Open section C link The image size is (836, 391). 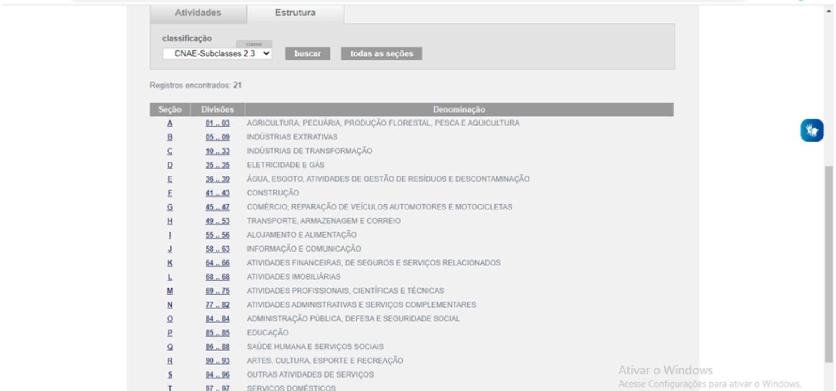[x=170, y=151]
